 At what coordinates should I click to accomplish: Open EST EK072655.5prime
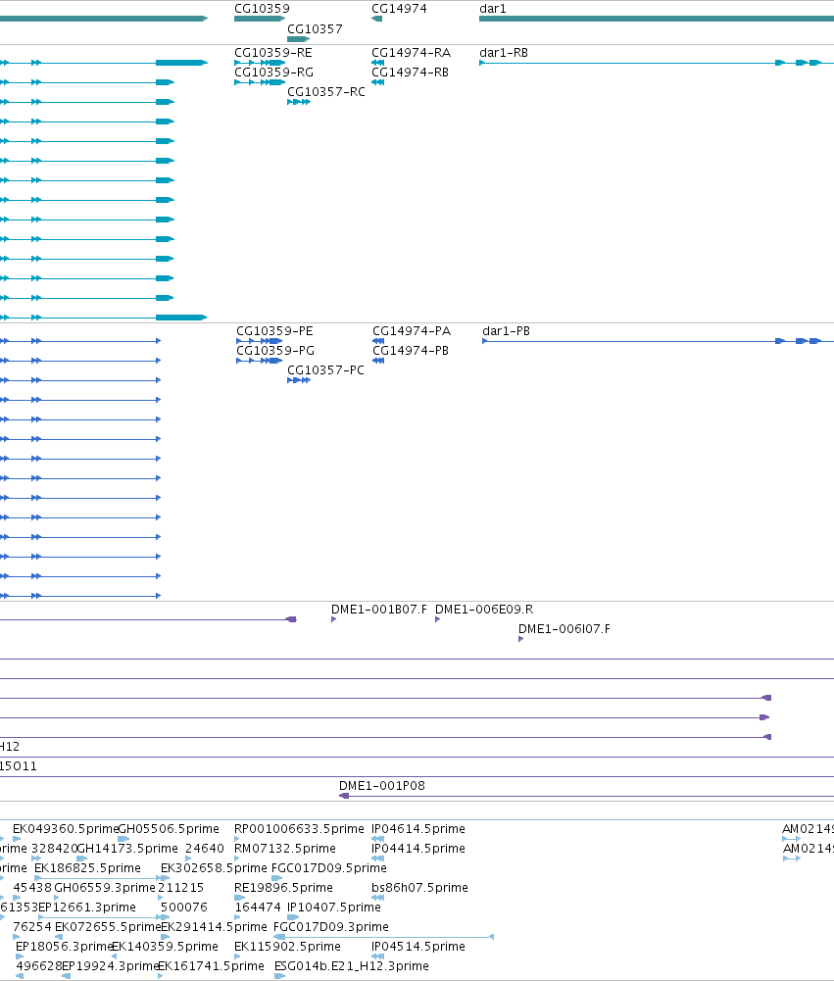point(108,927)
